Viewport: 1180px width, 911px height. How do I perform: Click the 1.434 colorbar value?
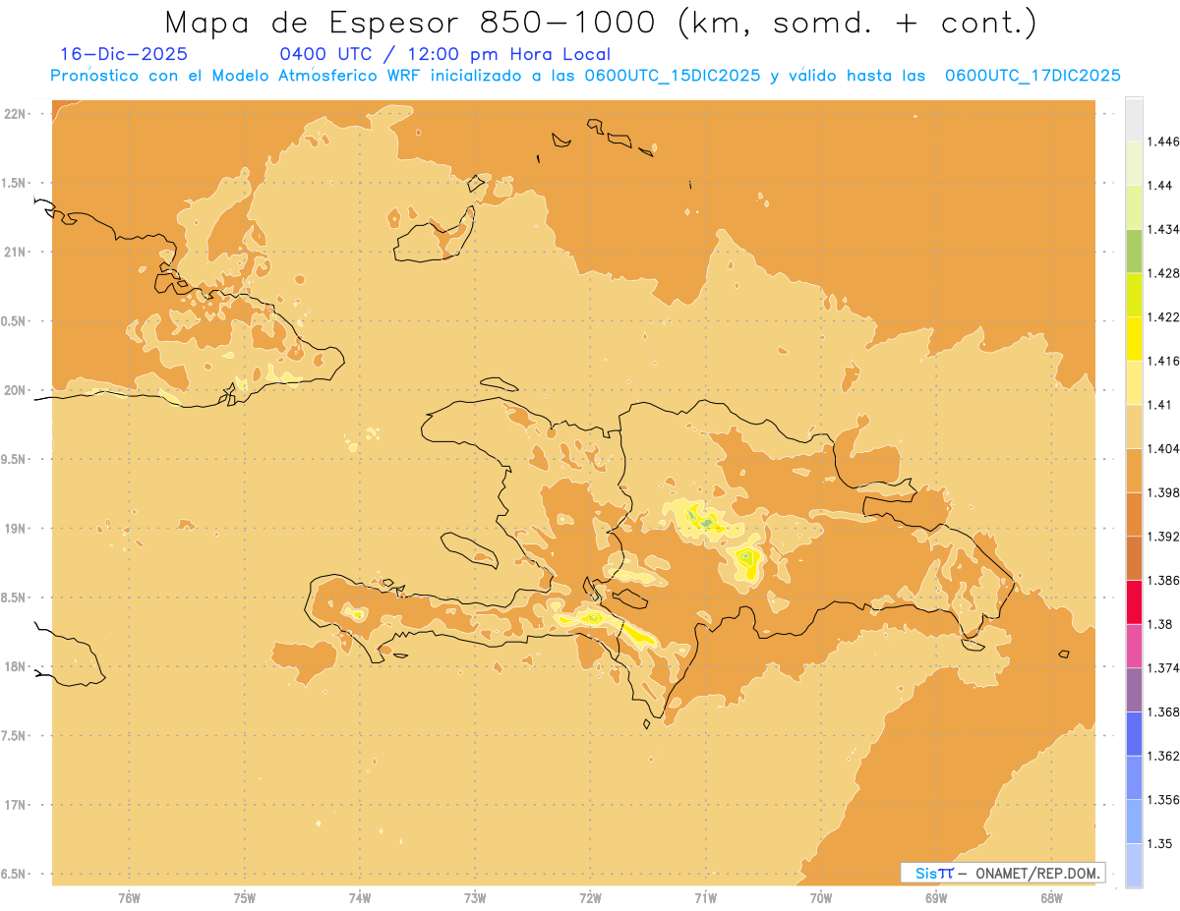click(1162, 229)
